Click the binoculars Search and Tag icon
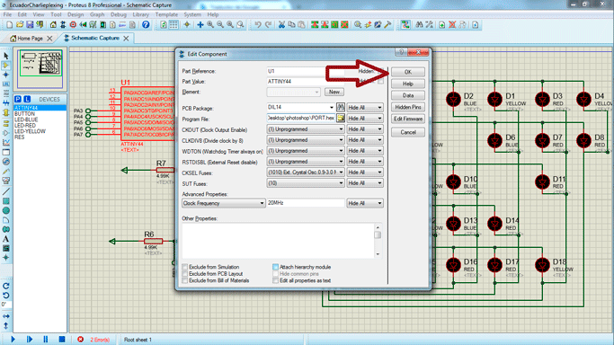This screenshot has height=345, width=614. coord(419,24)
